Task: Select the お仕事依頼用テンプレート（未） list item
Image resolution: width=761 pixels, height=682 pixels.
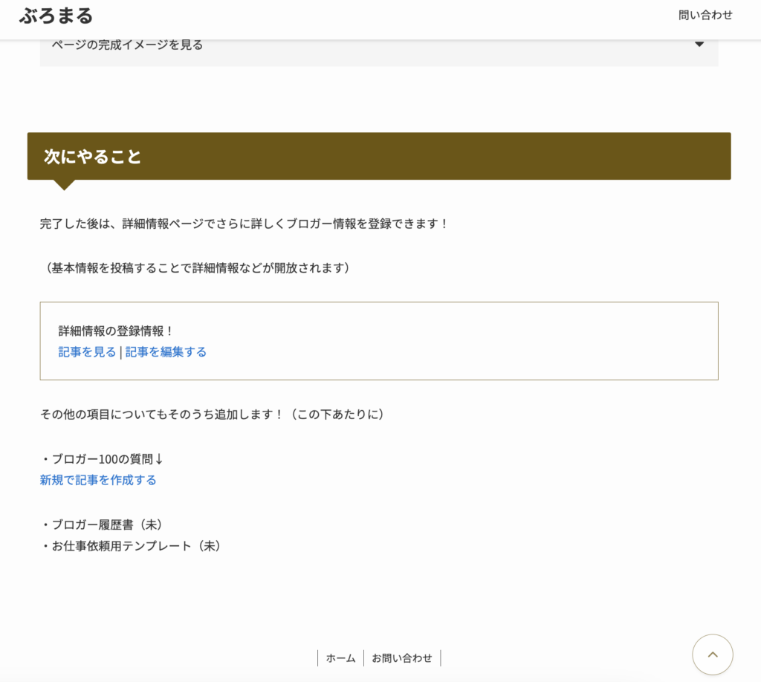Action: pyautogui.click(x=132, y=546)
